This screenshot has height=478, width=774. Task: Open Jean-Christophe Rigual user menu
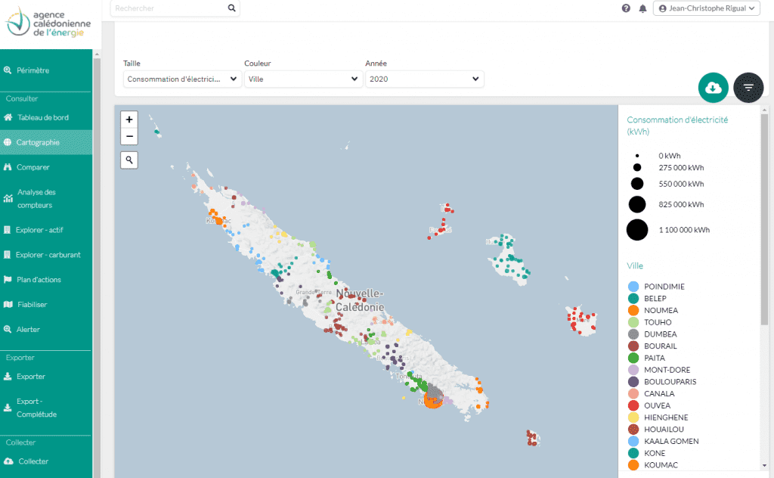(x=705, y=8)
